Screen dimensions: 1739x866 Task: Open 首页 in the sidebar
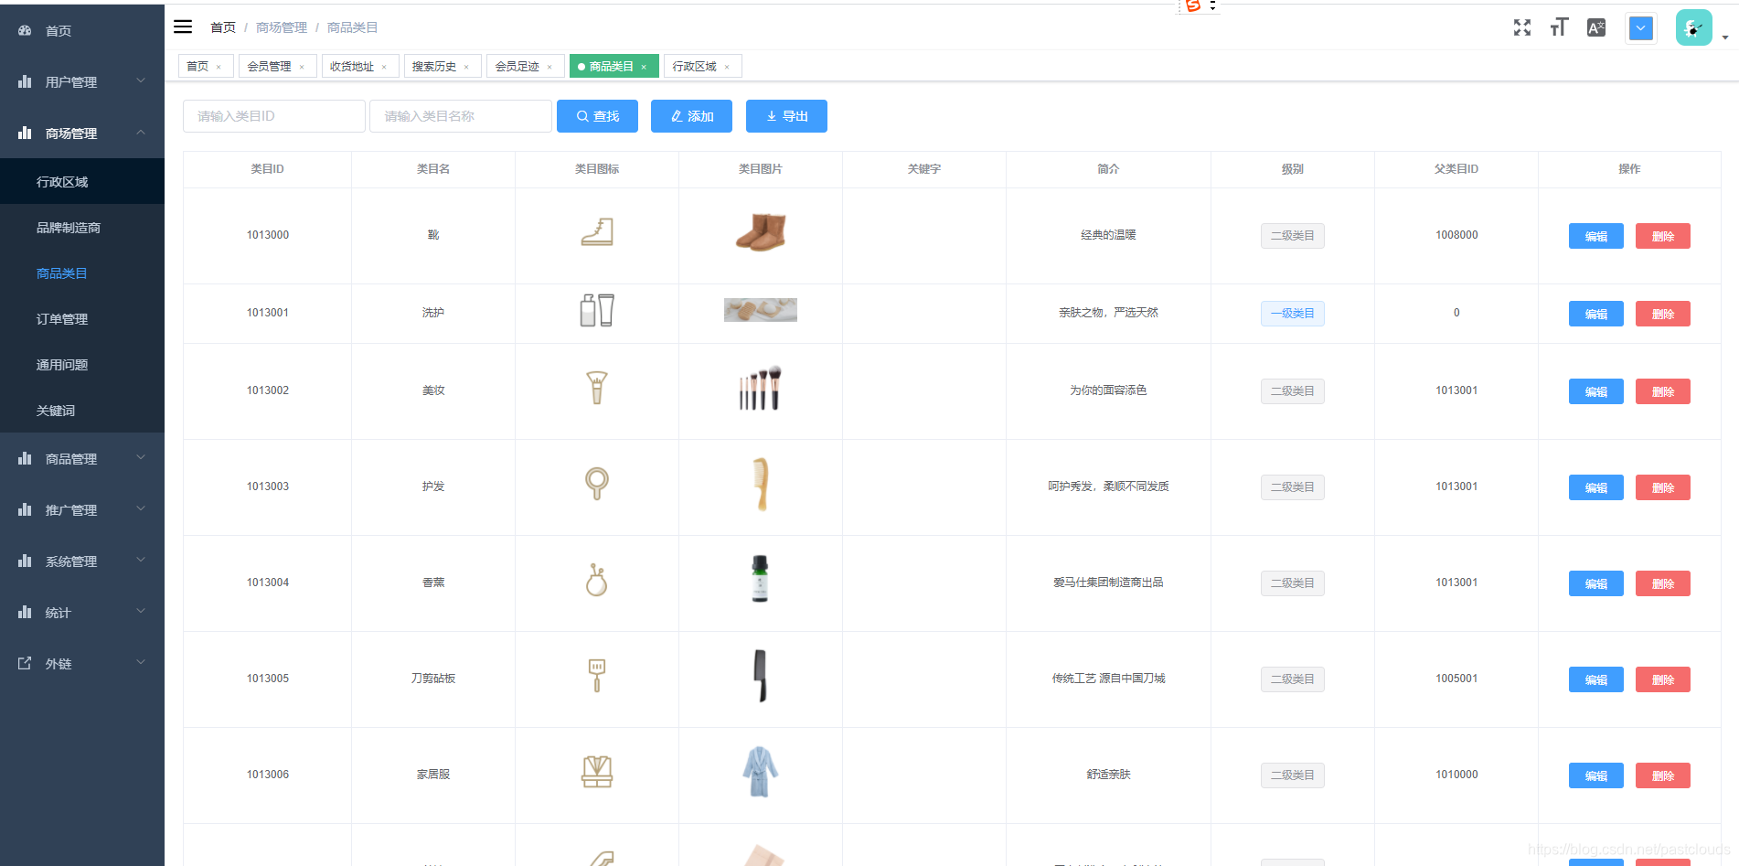82,30
